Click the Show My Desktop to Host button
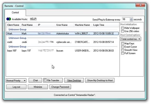 [100, 80]
